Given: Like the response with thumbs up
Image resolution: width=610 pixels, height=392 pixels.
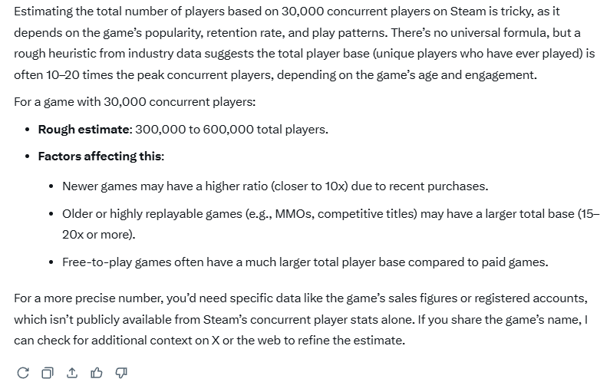Looking at the screenshot, I should (97, 373).
